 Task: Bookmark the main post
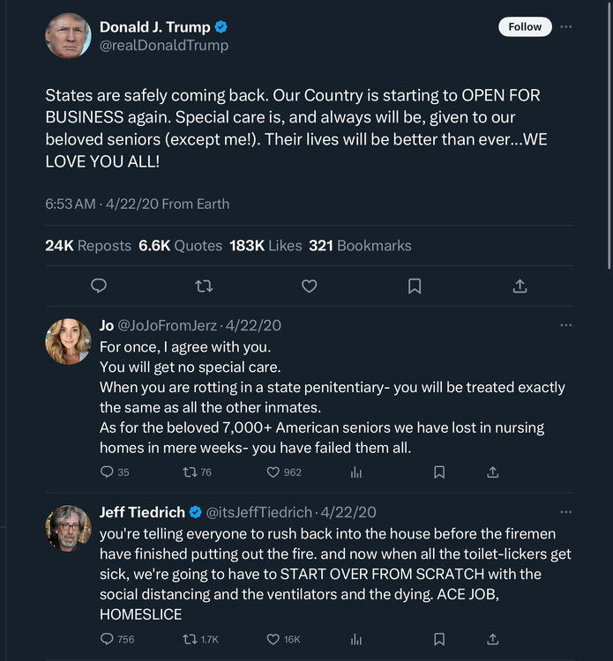[415, 286]
